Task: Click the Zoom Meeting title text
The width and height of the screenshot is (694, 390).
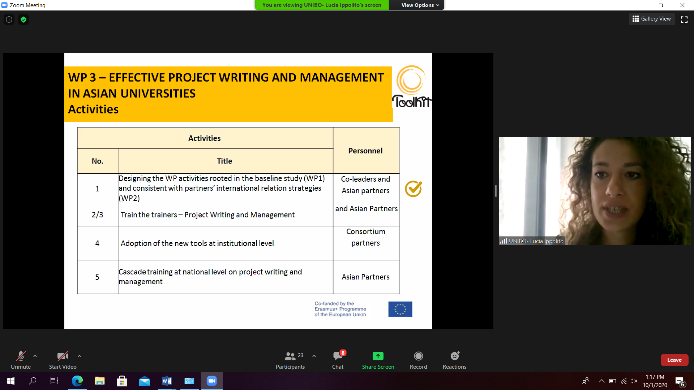Action: click(27, 5)
